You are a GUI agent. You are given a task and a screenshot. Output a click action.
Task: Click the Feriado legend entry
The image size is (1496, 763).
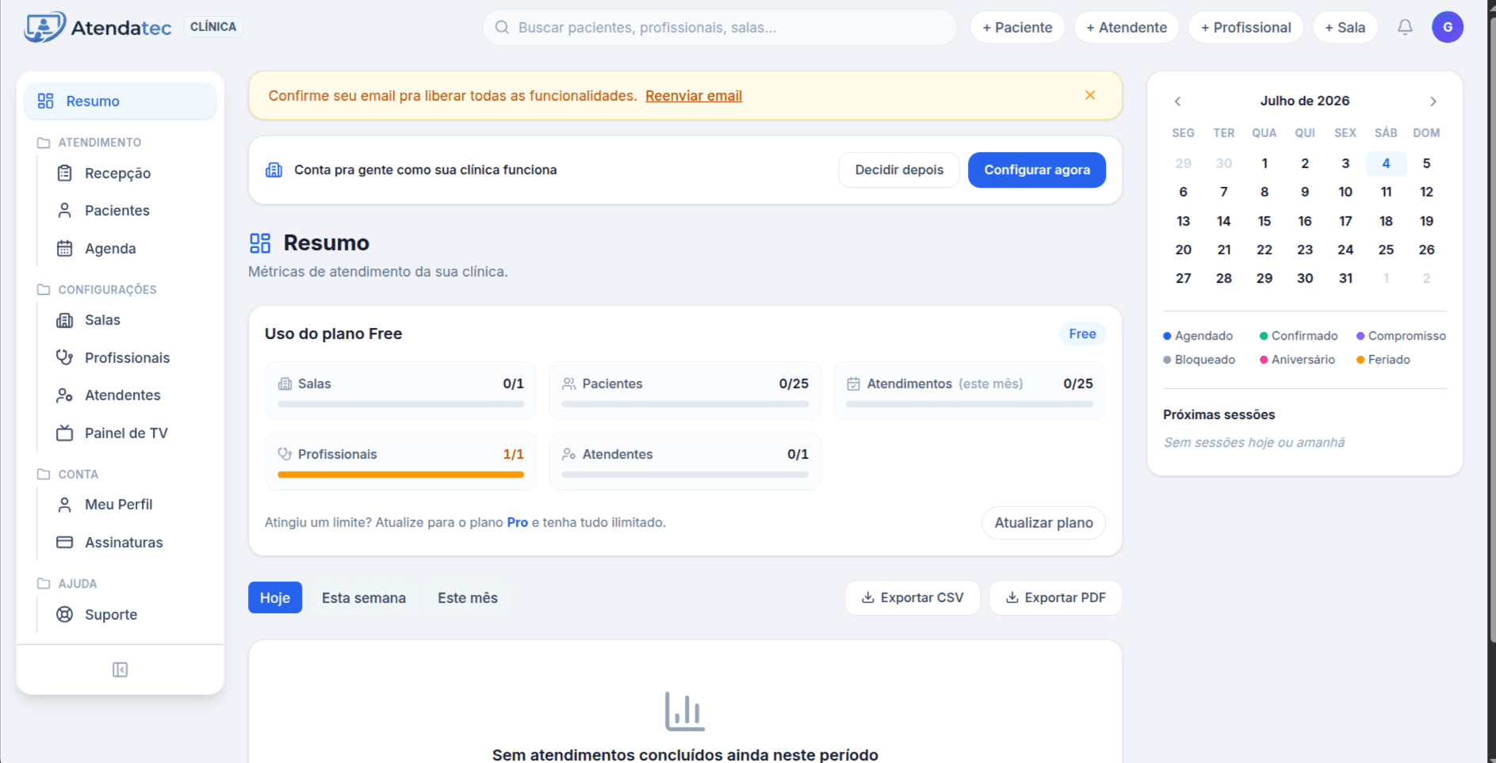point(1383,360)
